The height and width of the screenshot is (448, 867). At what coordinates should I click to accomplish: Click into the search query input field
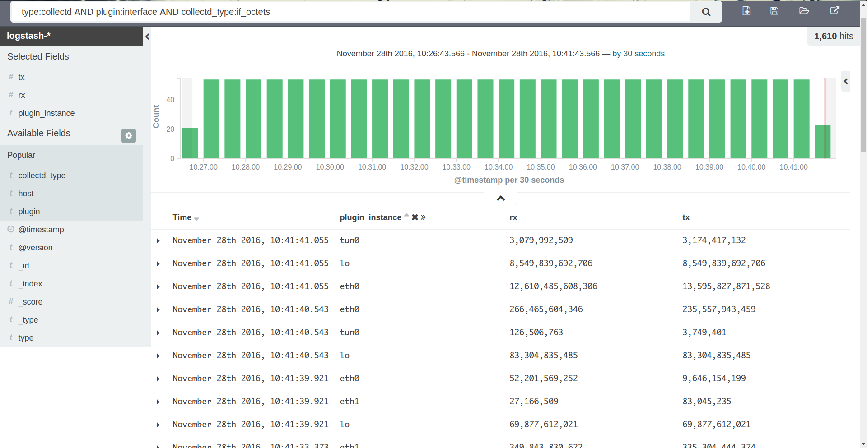point(352,12)
